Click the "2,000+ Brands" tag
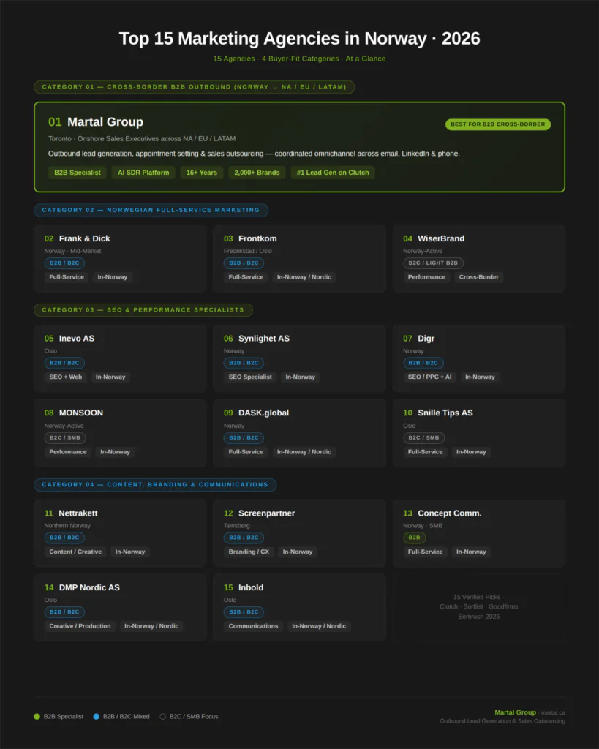The width and height of the screenshot is (599, 749). click(257, 173)
